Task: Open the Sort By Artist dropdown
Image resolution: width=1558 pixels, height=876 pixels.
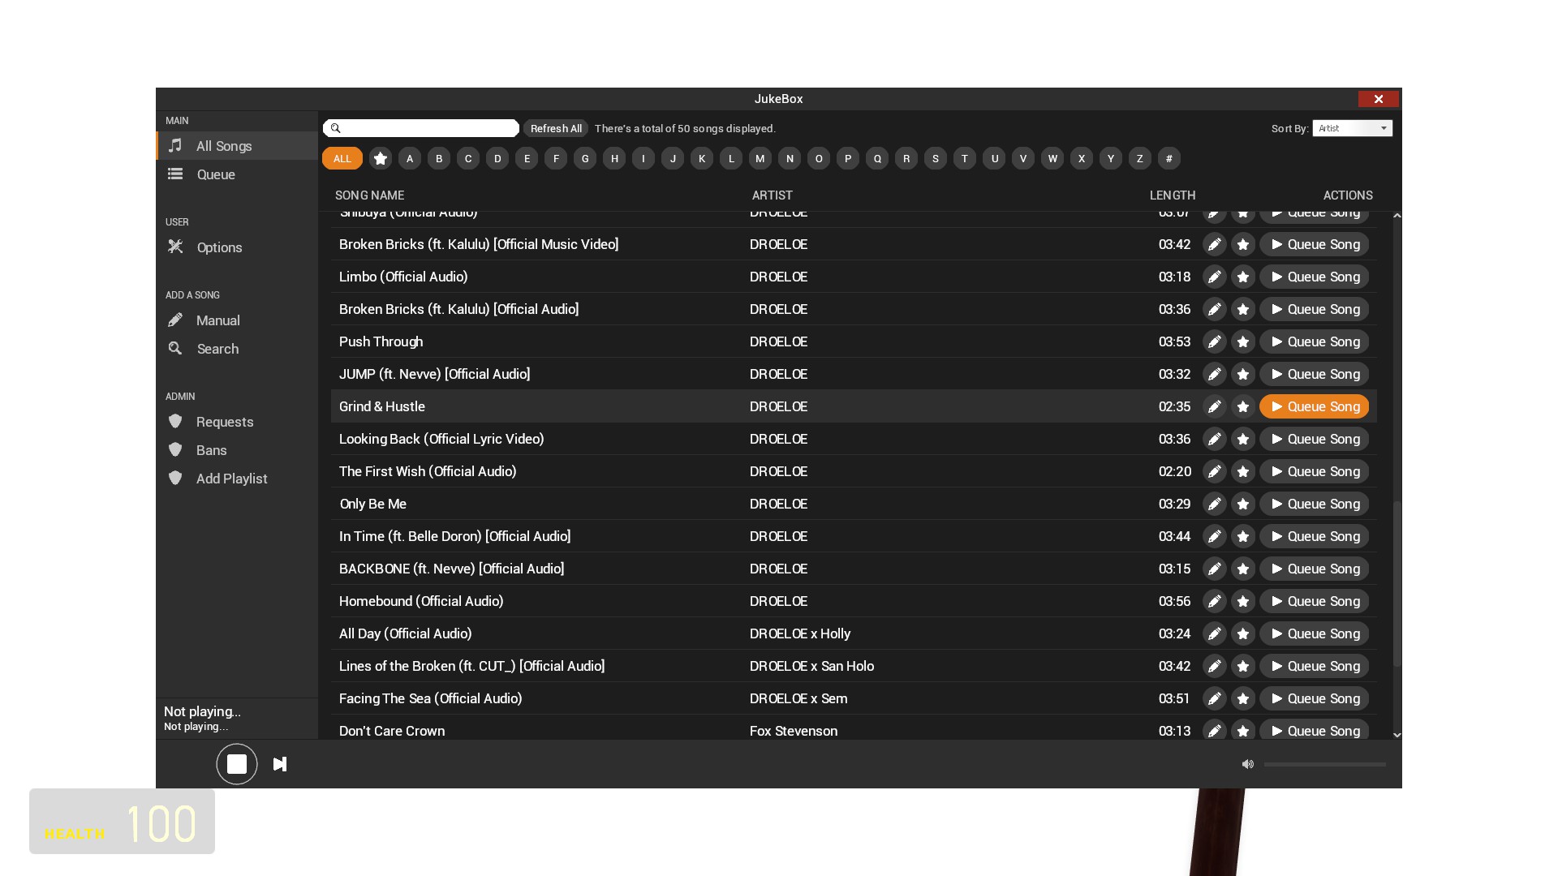Action: pos(1352,128)
